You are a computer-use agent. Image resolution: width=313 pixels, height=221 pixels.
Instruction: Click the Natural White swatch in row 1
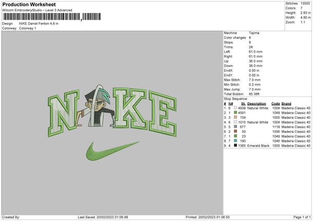pyautogui.click(x=235, y=108)
